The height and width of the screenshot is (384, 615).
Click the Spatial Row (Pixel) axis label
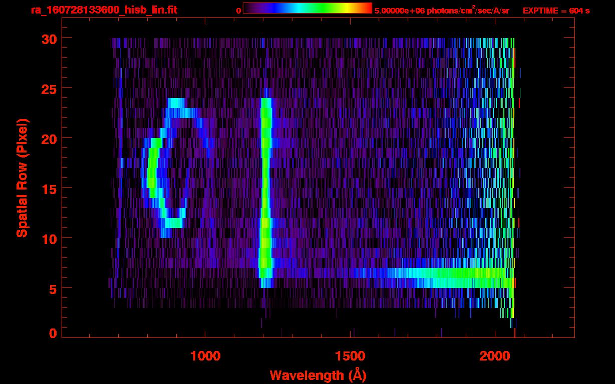tap(22, 177)
